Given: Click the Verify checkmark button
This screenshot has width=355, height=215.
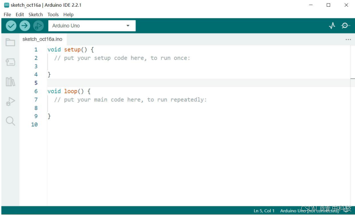Looking at the screenshot, I should click(11, 26).
